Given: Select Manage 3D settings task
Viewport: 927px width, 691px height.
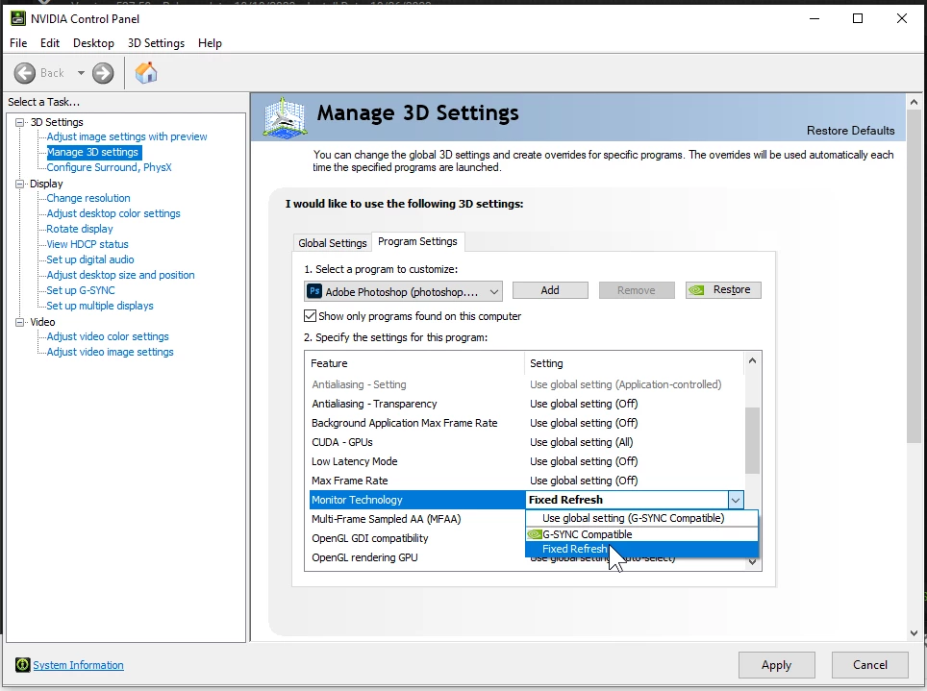Looking at the screenshot, I should [93, 152].
